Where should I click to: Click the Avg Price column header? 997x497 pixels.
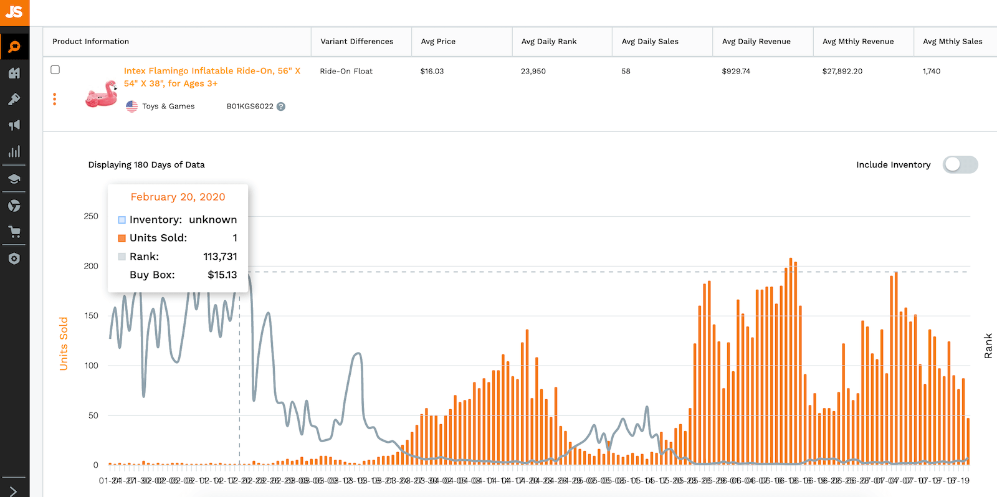click(x=438, y=42)
